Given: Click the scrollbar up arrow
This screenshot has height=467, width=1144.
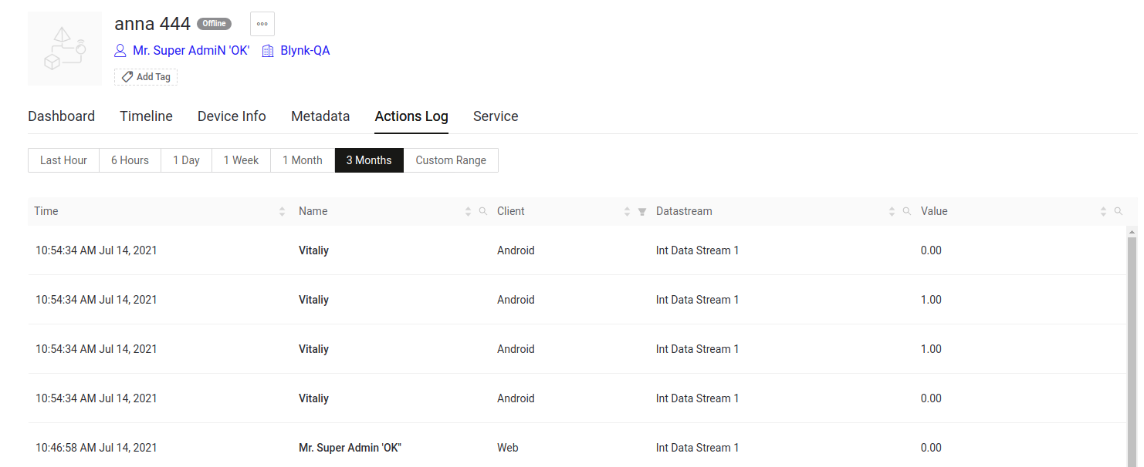Looking at the screenshot, I should 1132,231.
